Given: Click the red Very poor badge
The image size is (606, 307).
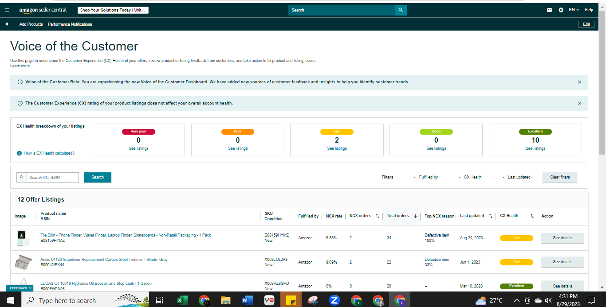Looking at the screenshot, I should [138, 132].
